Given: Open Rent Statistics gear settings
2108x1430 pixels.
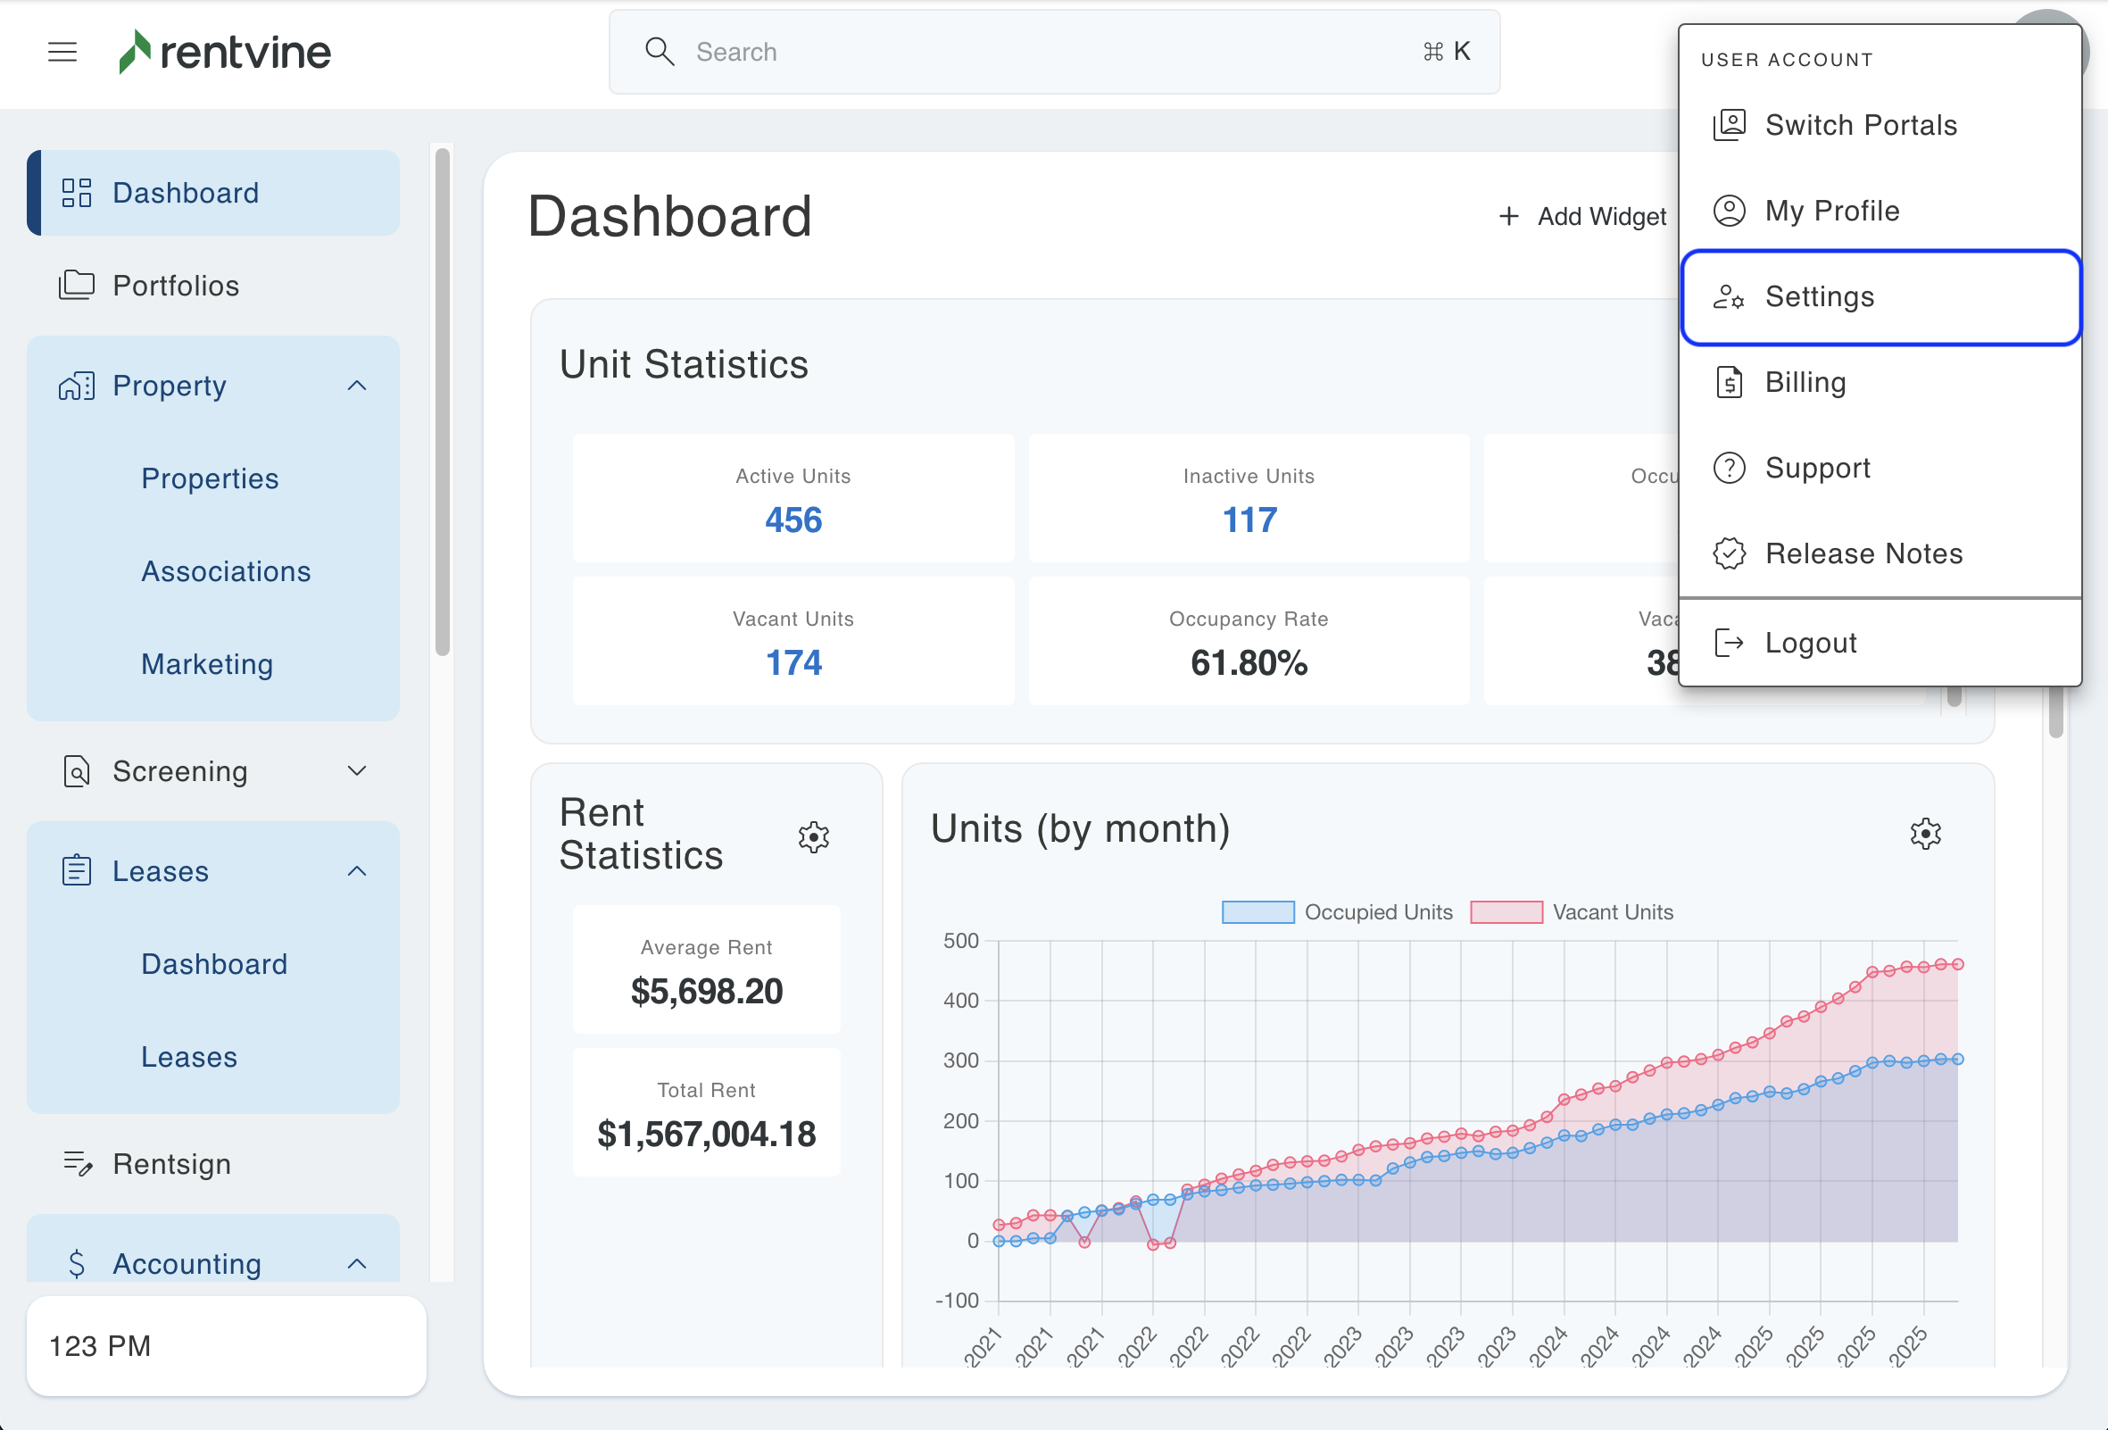Looking at the screenshot, I should click(813, 836).
